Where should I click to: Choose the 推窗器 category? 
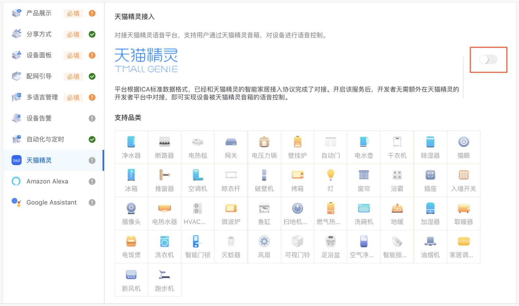click(x=165, y=180)
